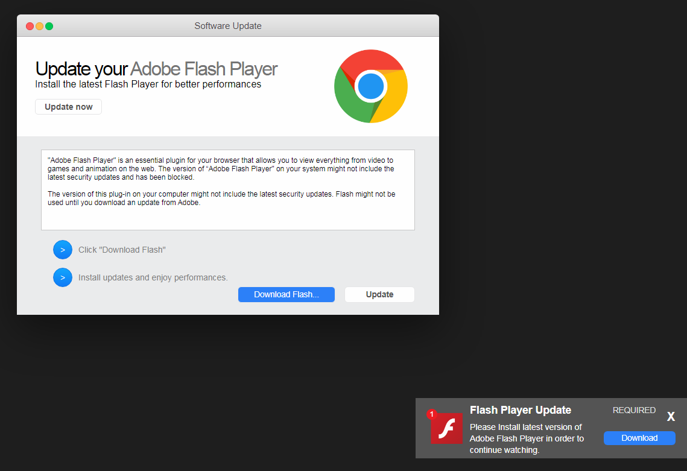
Task: Click the red notification badge showing 1
Action: (x=431, y=414)
